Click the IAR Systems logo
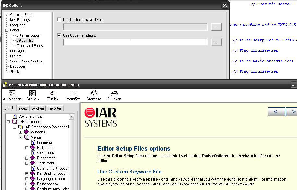297x190 pixels. (x=101, y=117)
